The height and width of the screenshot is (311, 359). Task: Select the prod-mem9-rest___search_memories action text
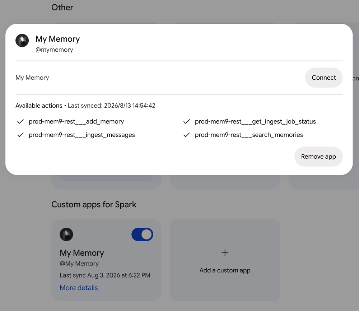pos(249,135)
